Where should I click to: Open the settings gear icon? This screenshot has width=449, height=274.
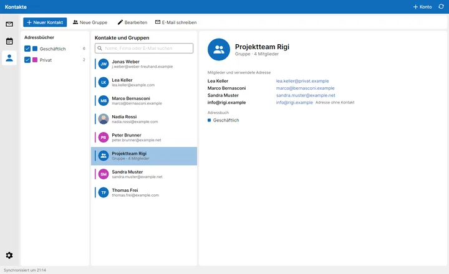pyautogui.click(x=9, y=255)
